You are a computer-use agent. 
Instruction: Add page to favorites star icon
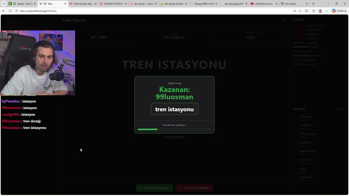click(300, 11)
